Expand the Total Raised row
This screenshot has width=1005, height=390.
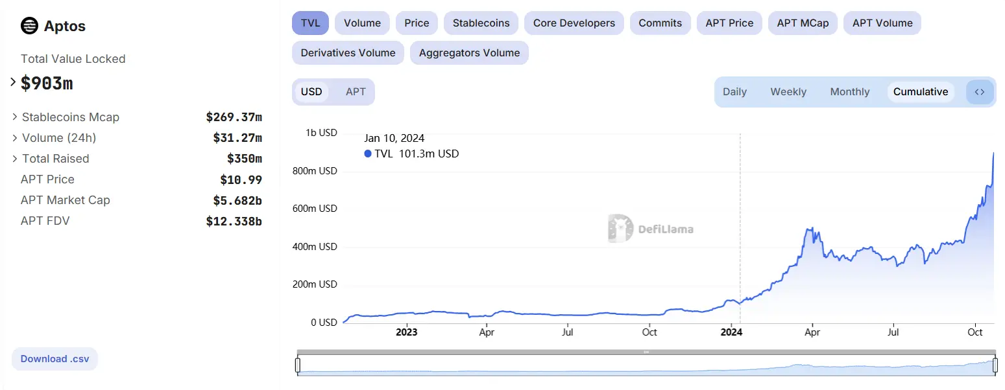pyautogui.click(x=15, y=159)
